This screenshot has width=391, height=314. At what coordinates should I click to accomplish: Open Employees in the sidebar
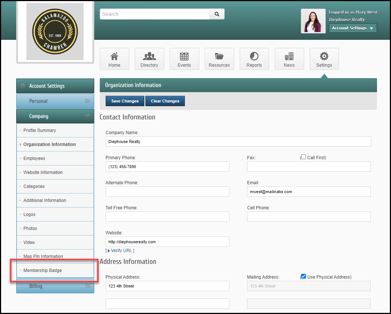click(34, 158)
